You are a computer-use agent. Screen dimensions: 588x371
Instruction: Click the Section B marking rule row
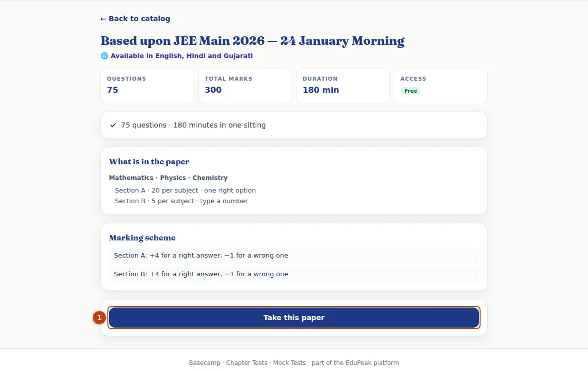294,274
